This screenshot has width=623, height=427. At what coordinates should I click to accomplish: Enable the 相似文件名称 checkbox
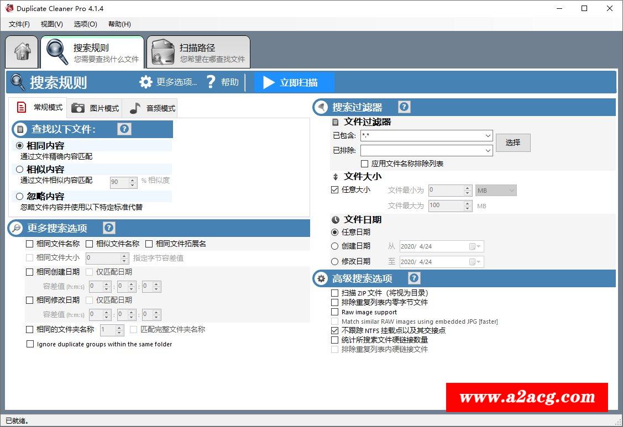tap(89, 244)
